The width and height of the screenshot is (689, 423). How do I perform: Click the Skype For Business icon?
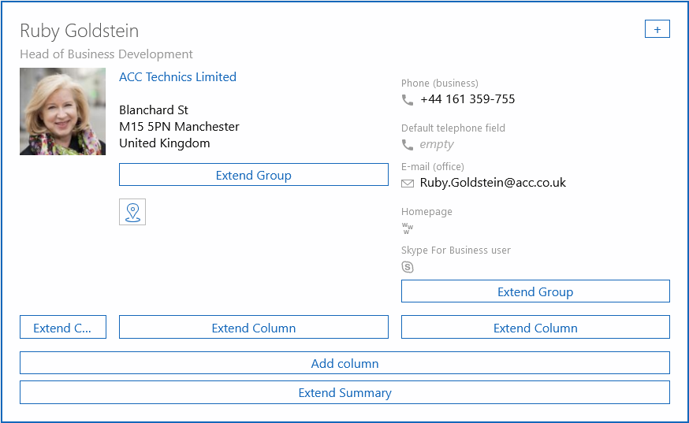408,267
